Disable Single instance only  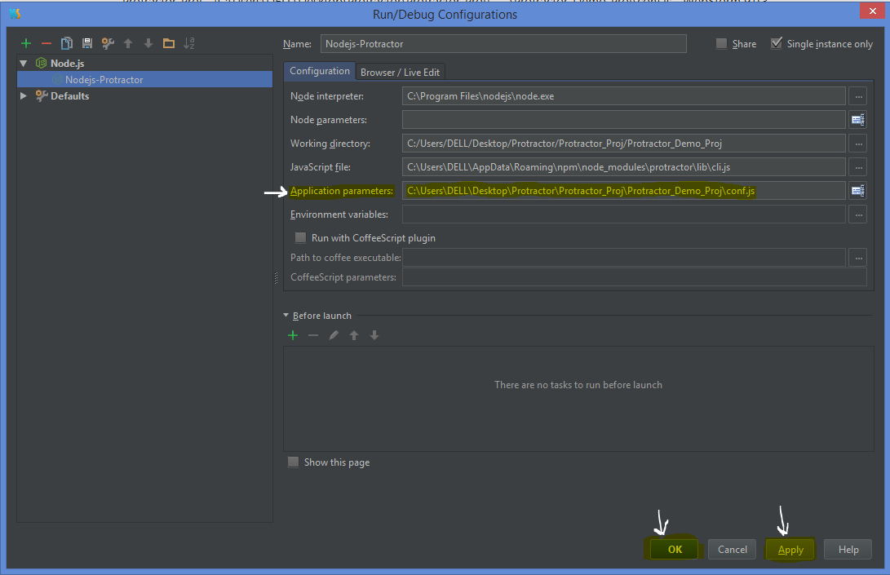(x=776, y=43)
